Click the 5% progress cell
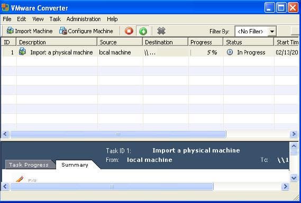The height and width of the screenshot is (203, 301). coord(206,52)
